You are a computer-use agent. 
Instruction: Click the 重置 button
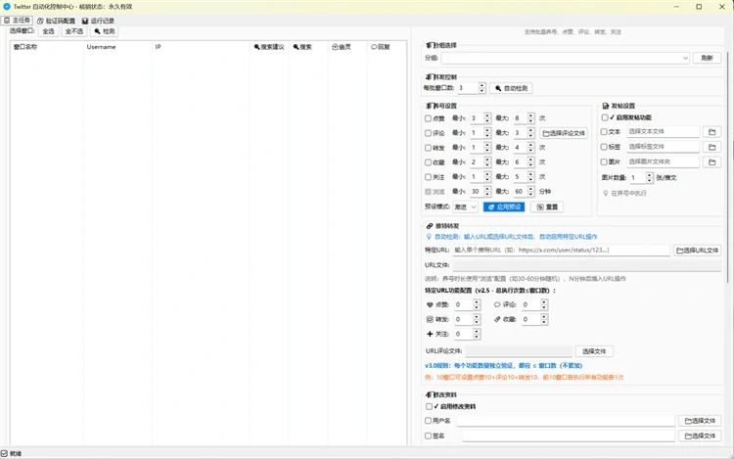point(547,207)
